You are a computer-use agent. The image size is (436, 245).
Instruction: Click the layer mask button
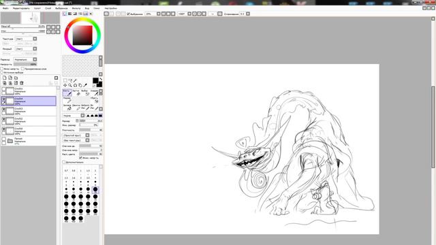click(56, 78)
